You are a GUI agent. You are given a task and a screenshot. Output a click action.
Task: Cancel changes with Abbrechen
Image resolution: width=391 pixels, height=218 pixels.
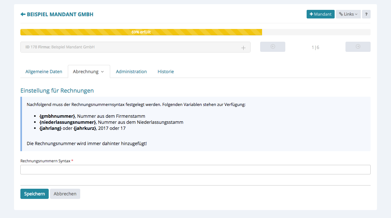(65, 194)
